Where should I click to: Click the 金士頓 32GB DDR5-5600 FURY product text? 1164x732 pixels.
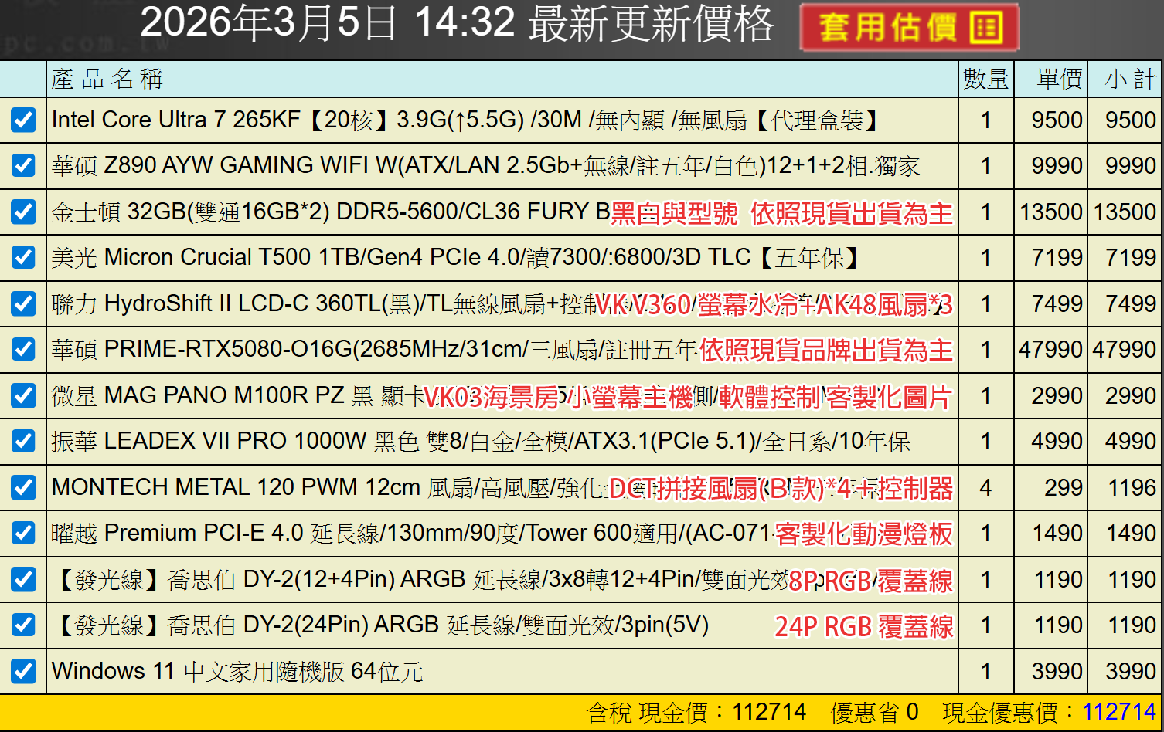[331, 212]
